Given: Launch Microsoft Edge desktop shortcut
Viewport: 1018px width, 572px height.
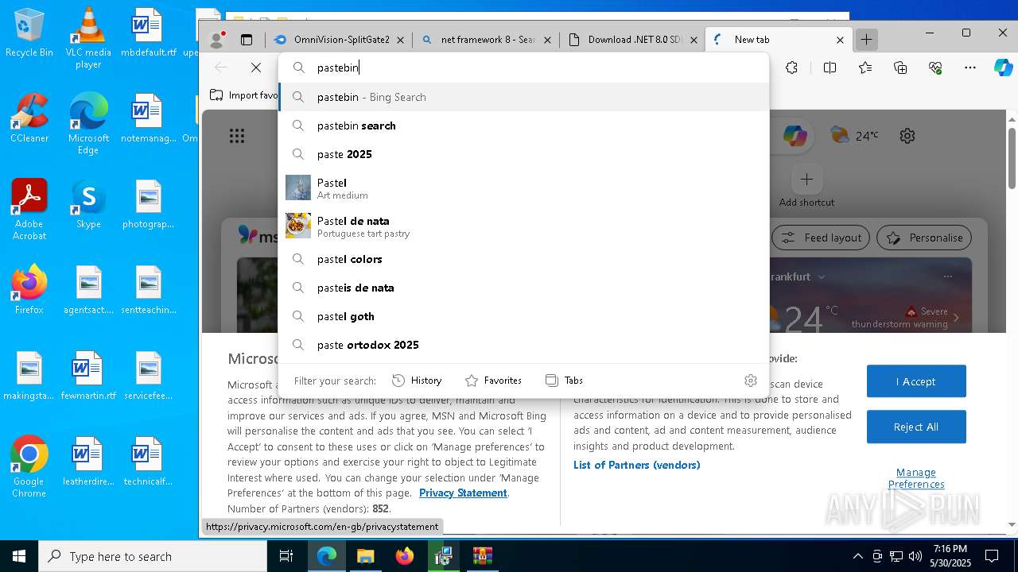Looking at the screenshot, I should [x=88, y=124].
